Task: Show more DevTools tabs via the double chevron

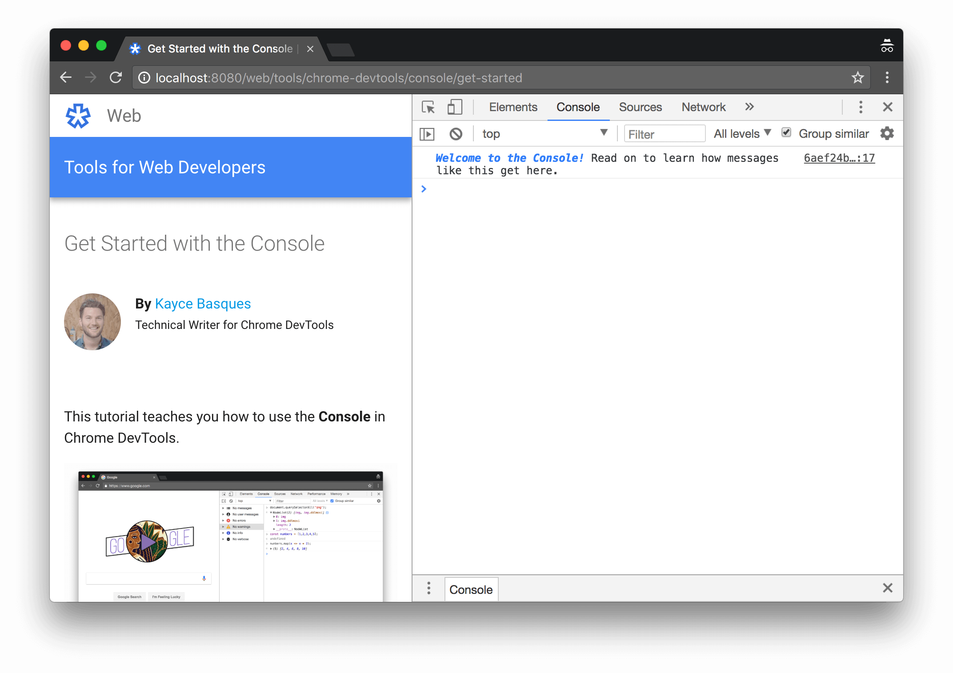Action: click(x=749, y=107)
